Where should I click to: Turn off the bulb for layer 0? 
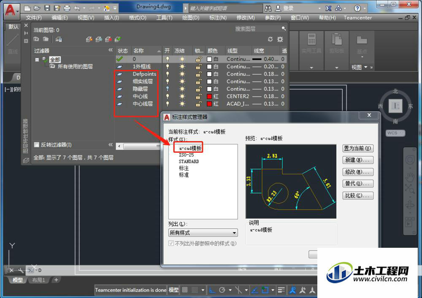tap(168, 59)
